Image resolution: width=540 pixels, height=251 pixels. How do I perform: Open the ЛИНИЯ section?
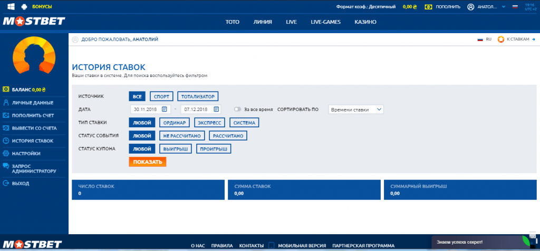(263, 22)
